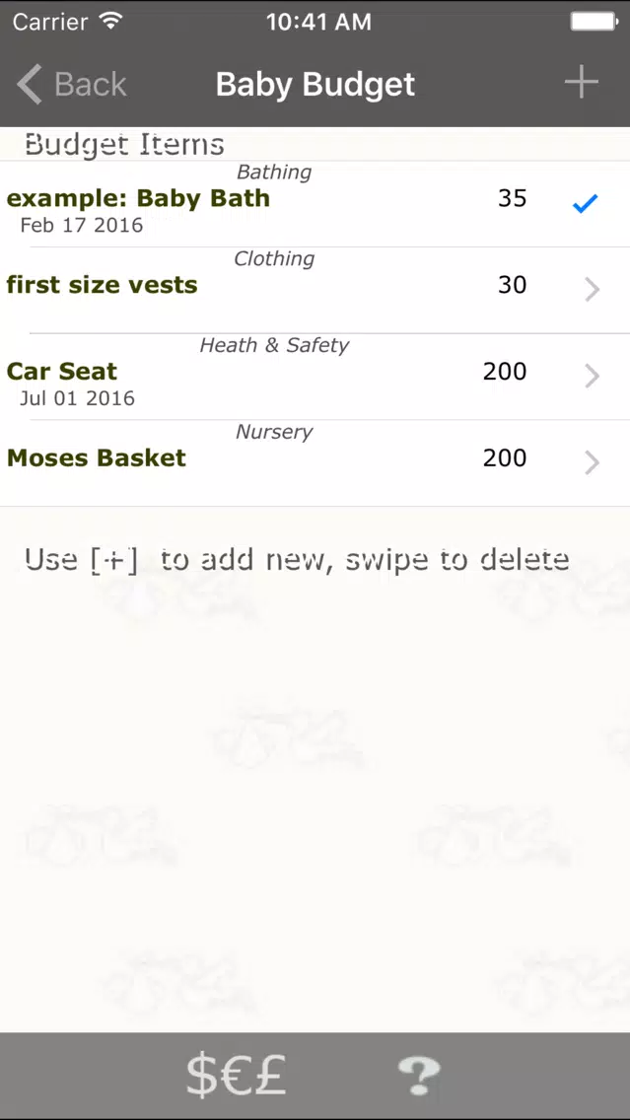Open the first size vests entry
The height and width of the screenshot is (1120, 630).
(315, 291)
